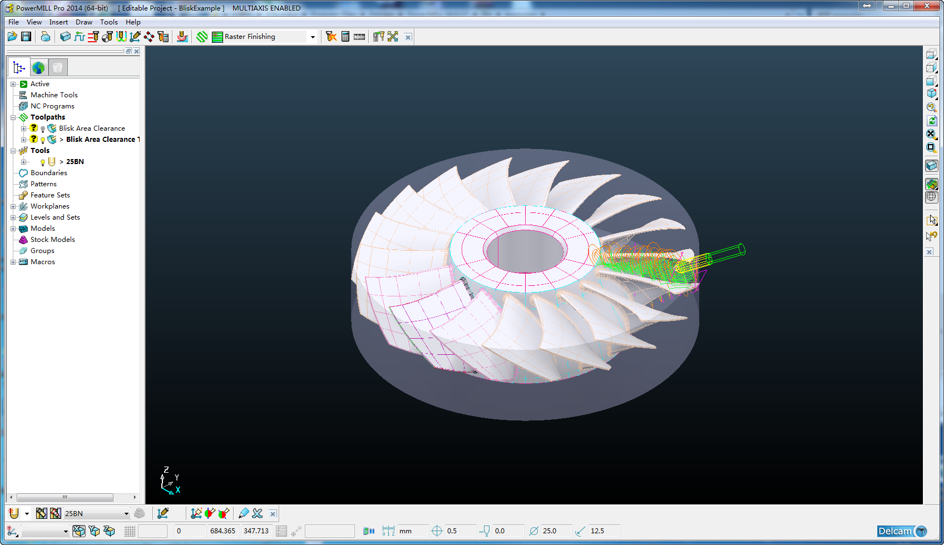Select Stock Models in the explorer
Viewport: 944px width, 545px height.
(53, 240)
